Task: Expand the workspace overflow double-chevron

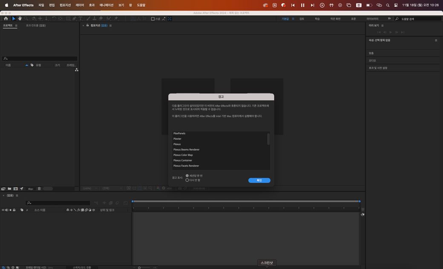Action: 389,19
